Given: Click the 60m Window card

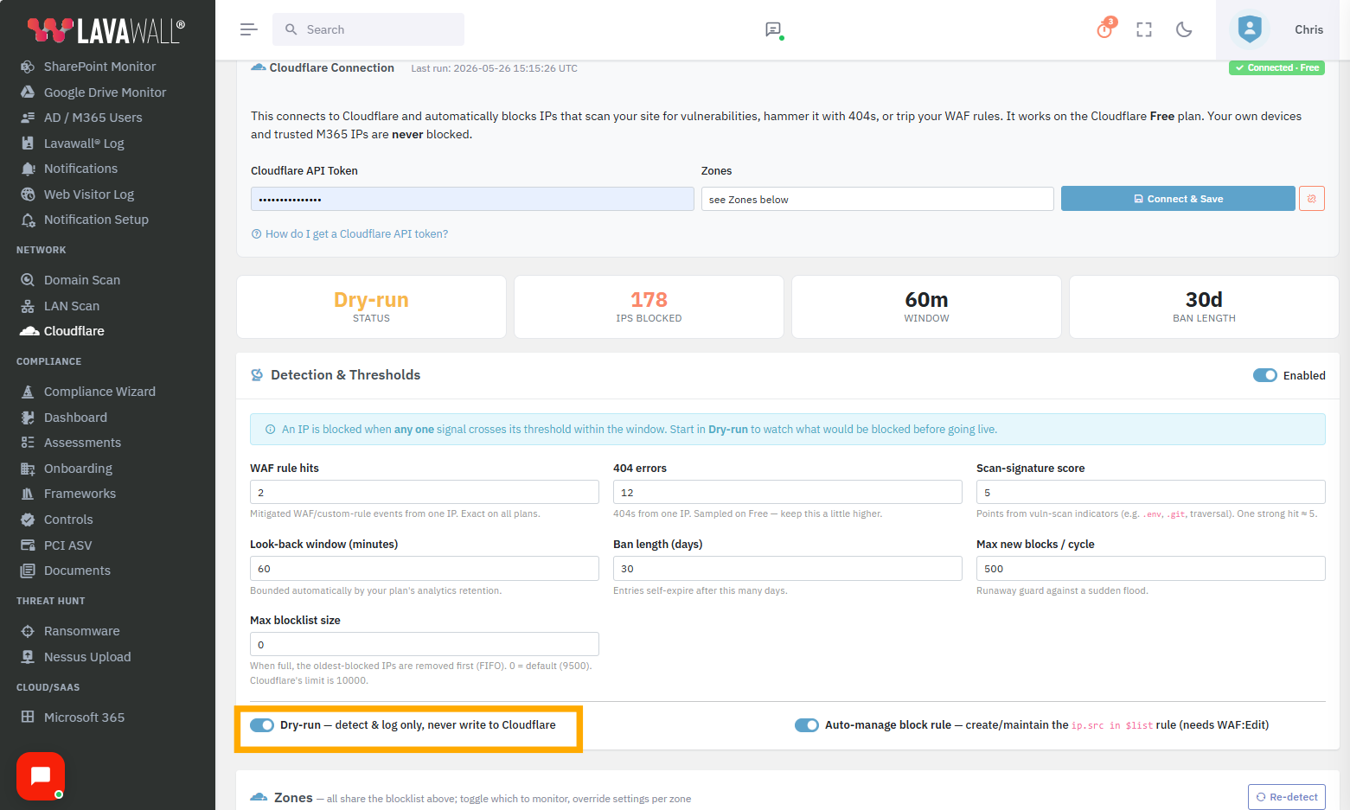Looking at the screenshot, I should click(926, 307).
